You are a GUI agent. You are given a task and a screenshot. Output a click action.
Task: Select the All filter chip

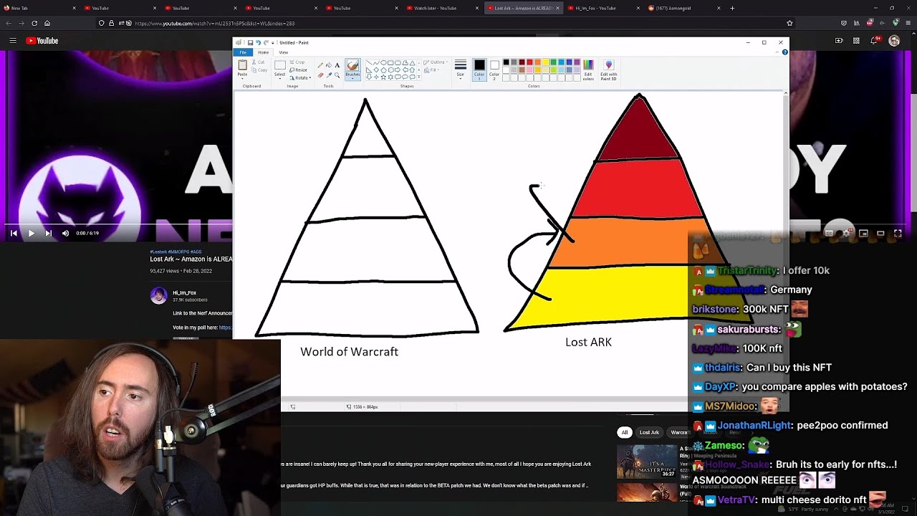coord(625,432)
